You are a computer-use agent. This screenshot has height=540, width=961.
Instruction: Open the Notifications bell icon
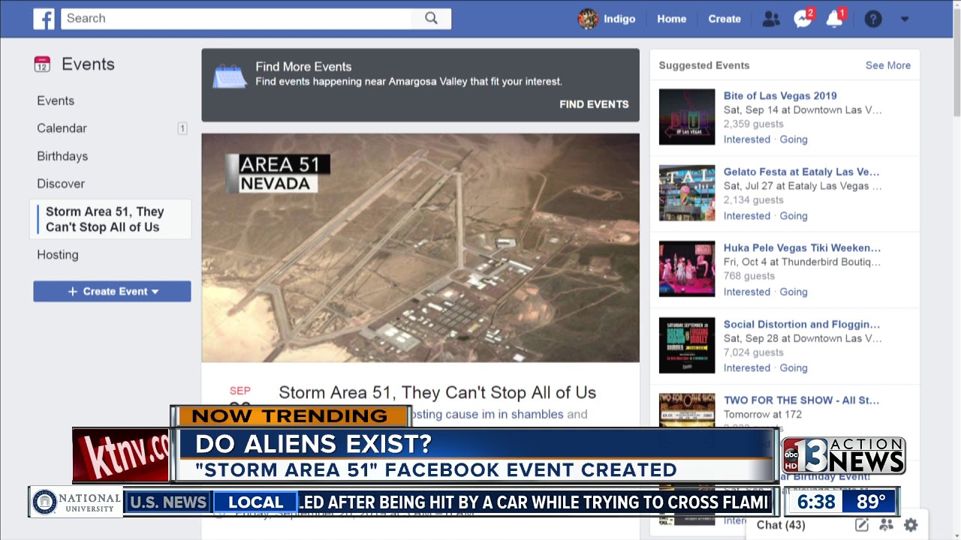(x=836, y=18)
